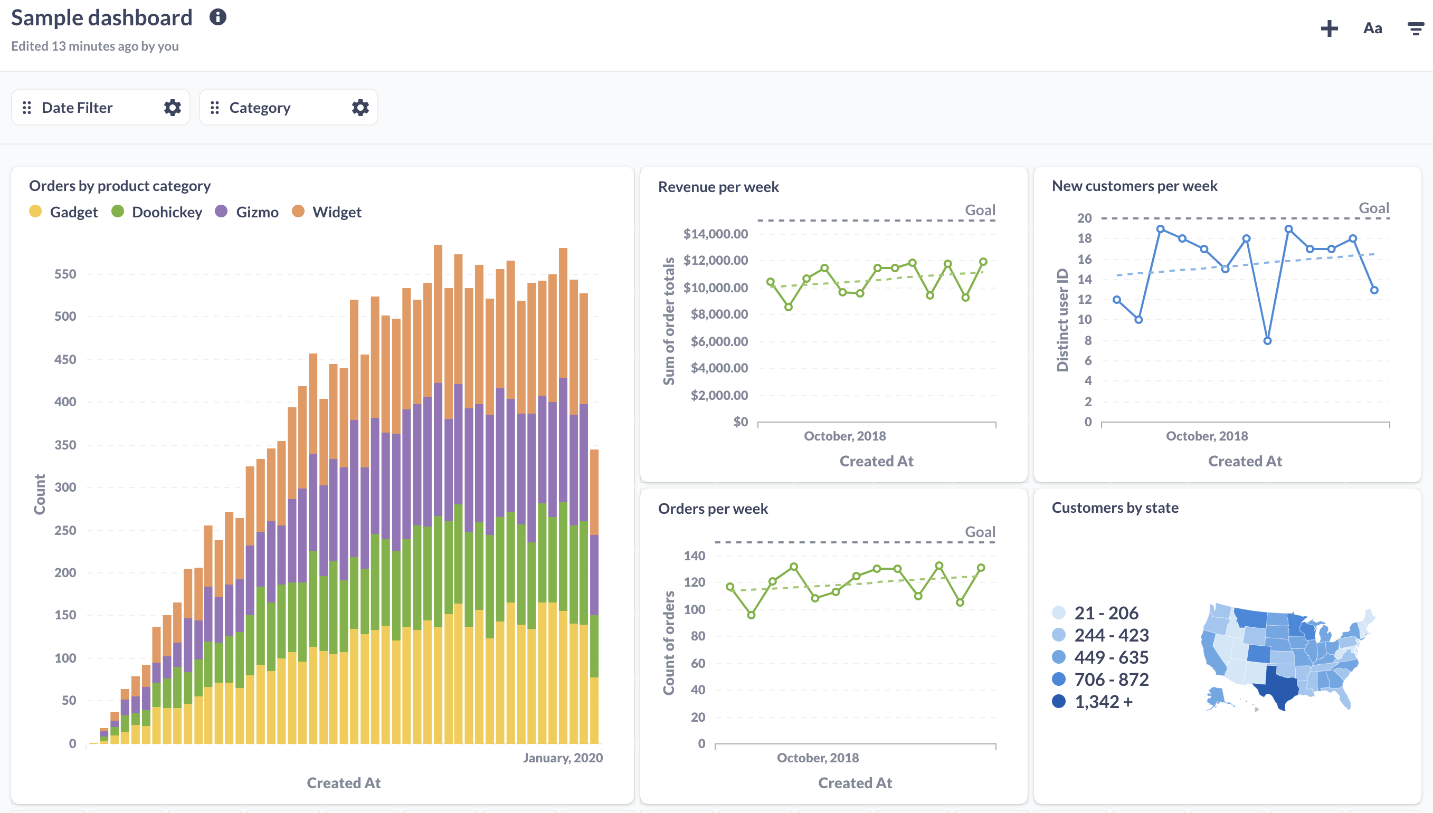This screenshot has width=1433, height=813.
Task: Open Orders per week card title
Action: point(713,509)
